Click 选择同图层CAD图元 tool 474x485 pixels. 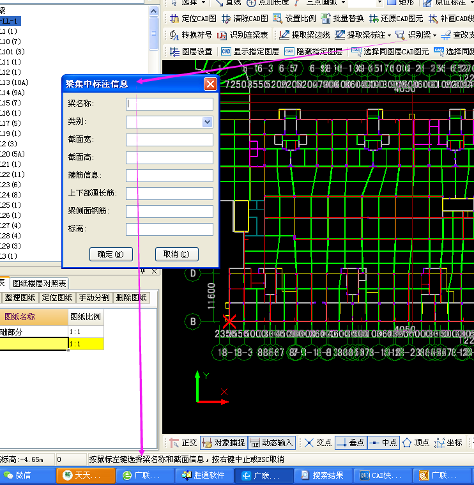point(390,52)
